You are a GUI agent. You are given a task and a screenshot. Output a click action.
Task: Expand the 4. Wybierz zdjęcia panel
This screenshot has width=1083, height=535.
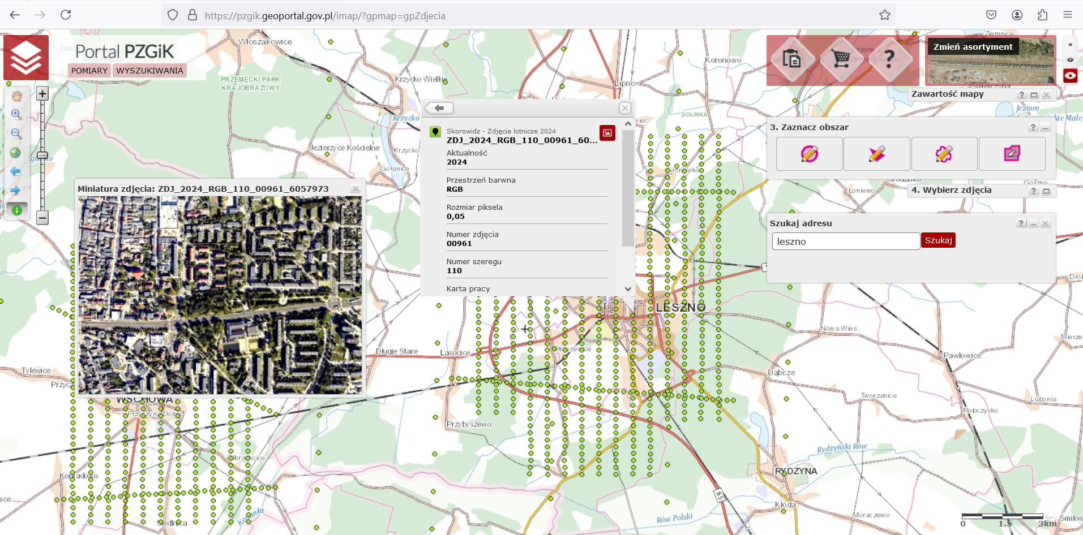click(1046, 191)
